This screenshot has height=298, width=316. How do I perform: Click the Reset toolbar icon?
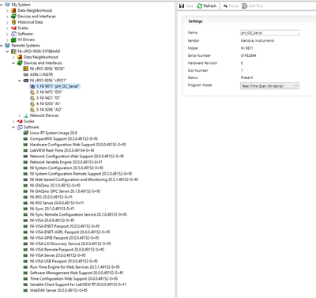(225, 6)
